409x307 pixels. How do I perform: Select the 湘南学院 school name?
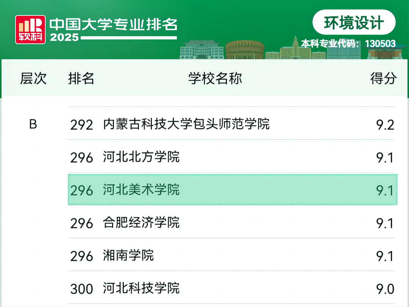tap(128, 256)
